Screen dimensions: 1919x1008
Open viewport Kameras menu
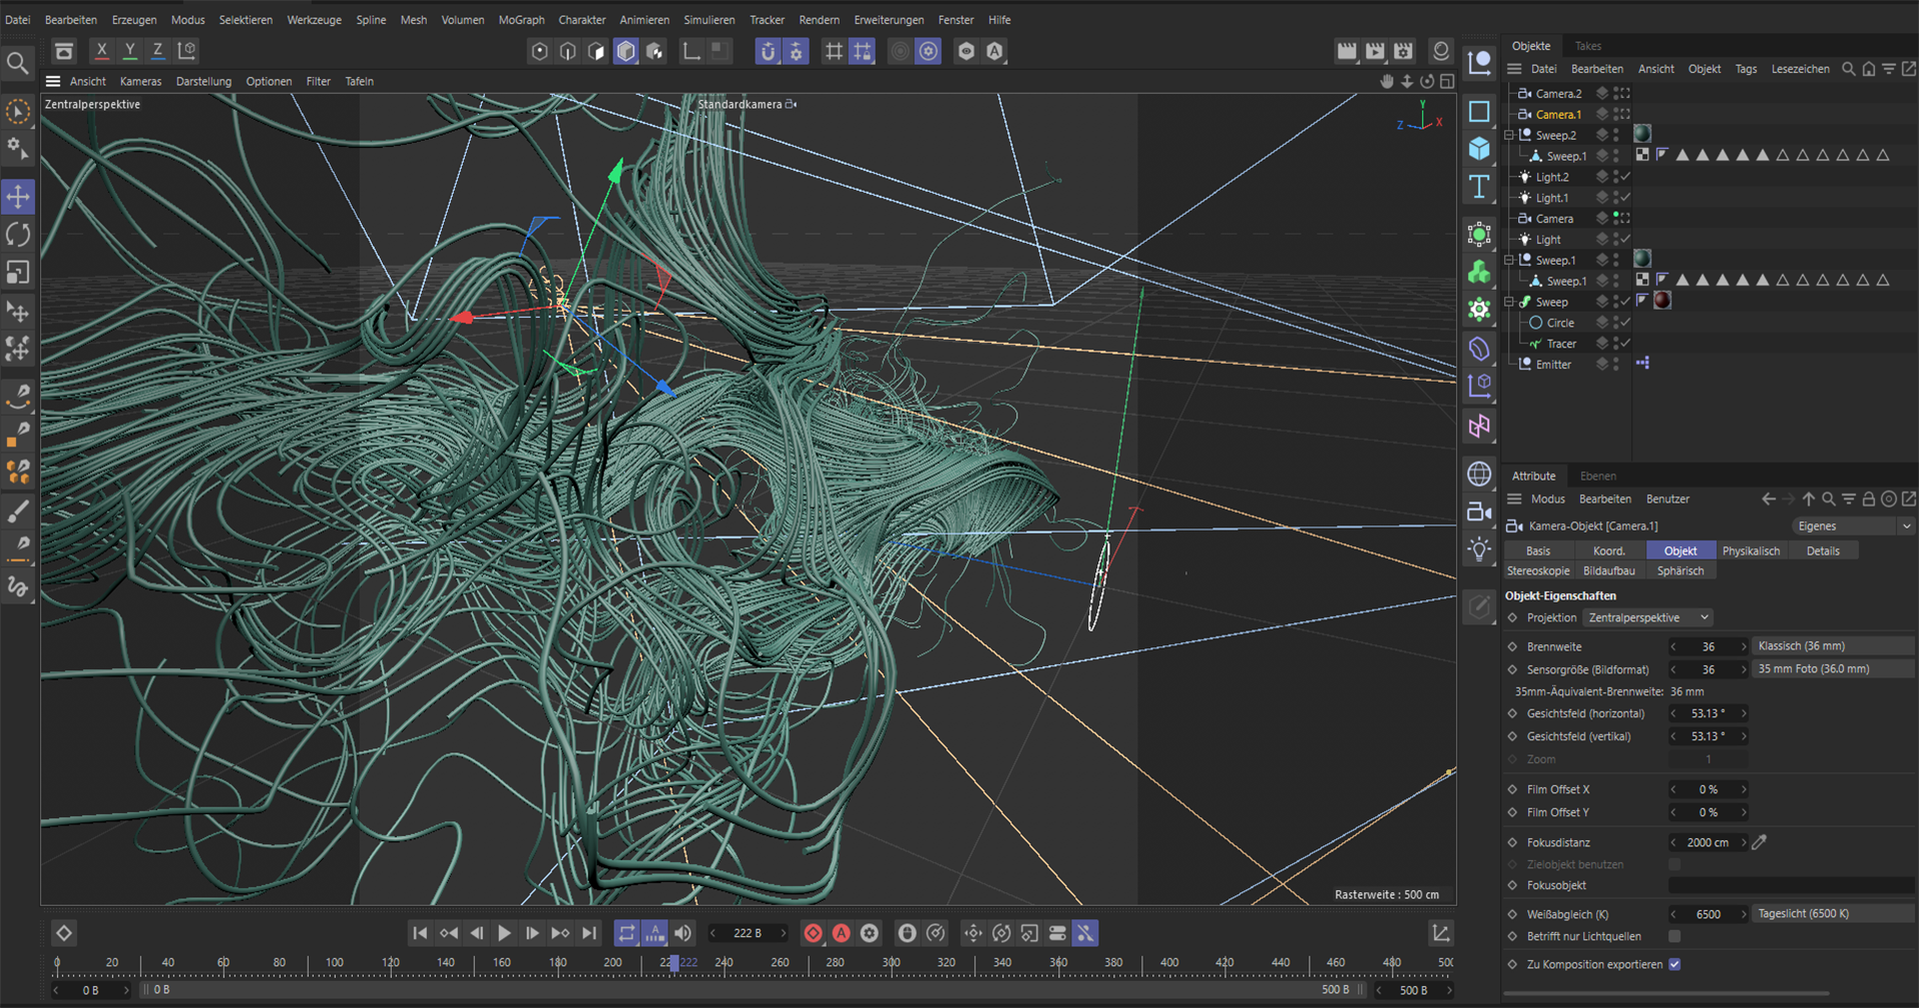(140, 82)
